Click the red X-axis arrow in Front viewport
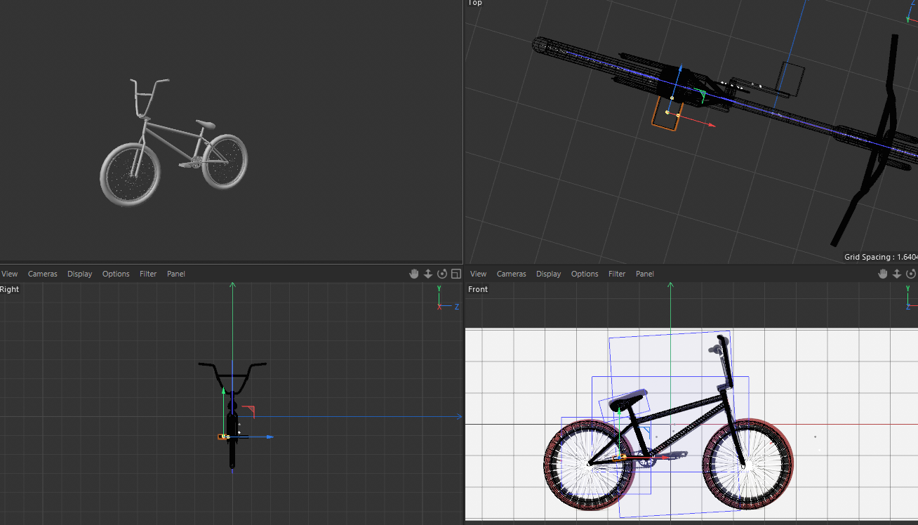Screen dimensions: 918x525 coord(667,457)
